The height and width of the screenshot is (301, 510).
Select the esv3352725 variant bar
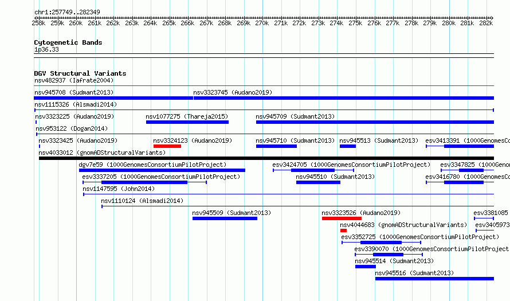pos(381,243)
